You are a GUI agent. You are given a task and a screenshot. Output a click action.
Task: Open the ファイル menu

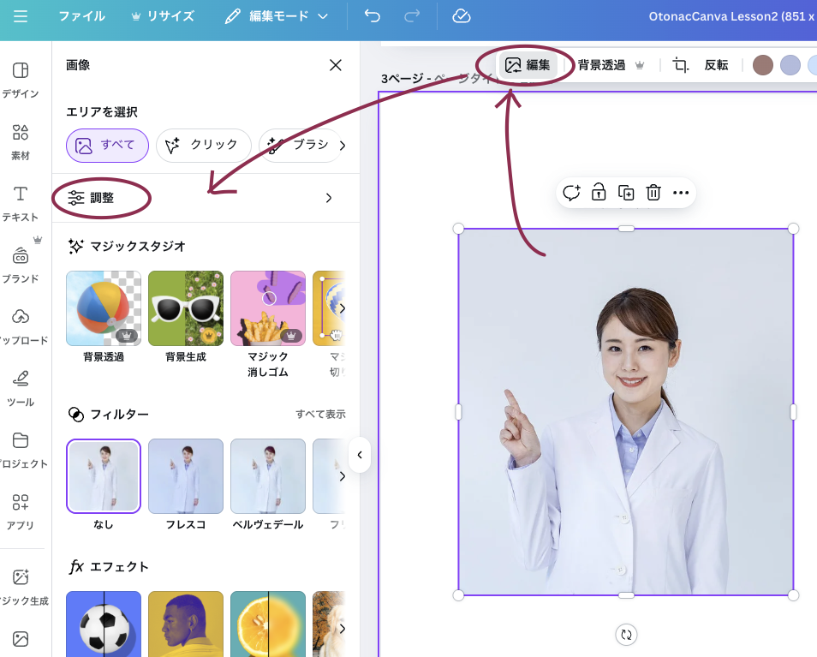81,16
